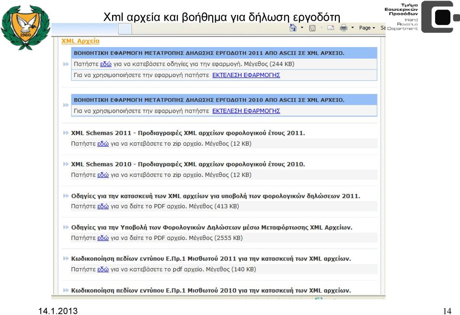Click the small new tab button

tap(125, 29)
